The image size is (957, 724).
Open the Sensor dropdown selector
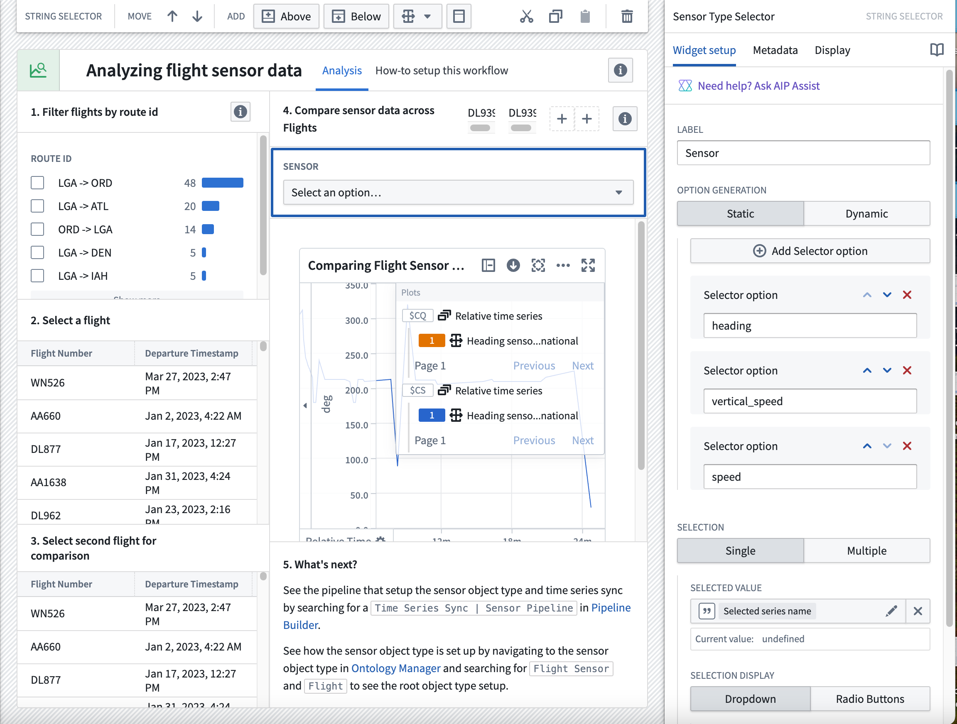point(457,192)
